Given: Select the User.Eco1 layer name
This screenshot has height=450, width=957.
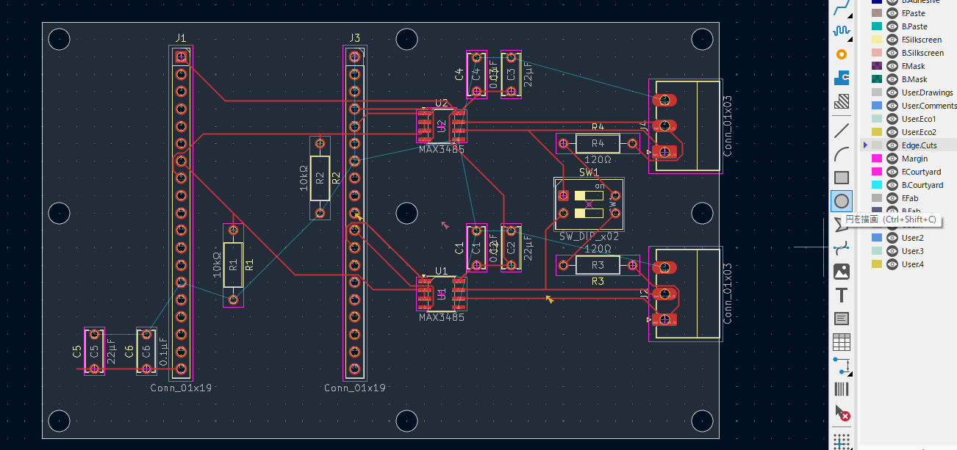Looking at the screenshot, I should point(920,119).
